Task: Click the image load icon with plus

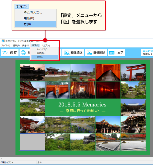Action: tap(67, 53)
